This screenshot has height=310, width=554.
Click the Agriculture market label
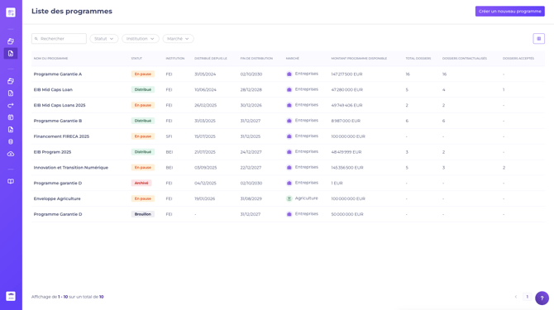306,198
